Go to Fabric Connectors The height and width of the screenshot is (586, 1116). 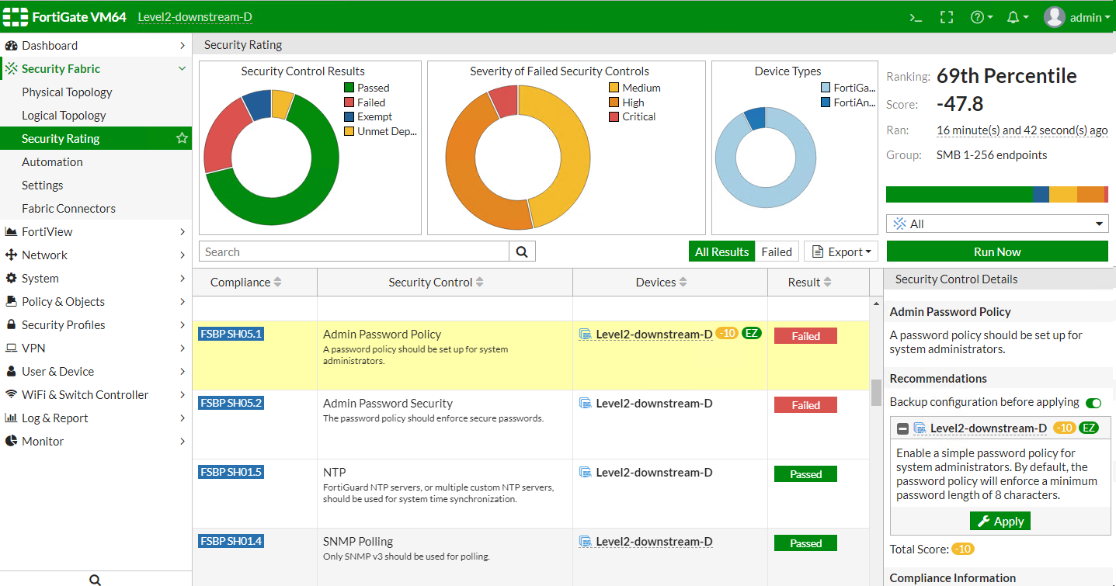(68, 208)
